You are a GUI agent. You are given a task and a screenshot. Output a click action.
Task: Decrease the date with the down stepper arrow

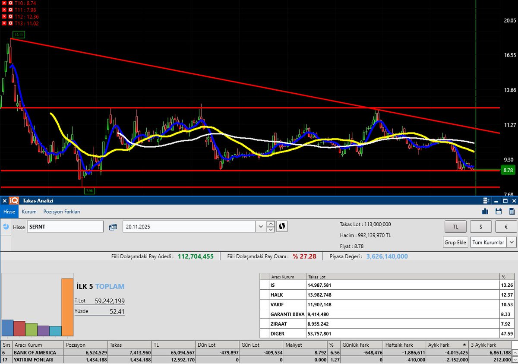[x=270, y=229]
